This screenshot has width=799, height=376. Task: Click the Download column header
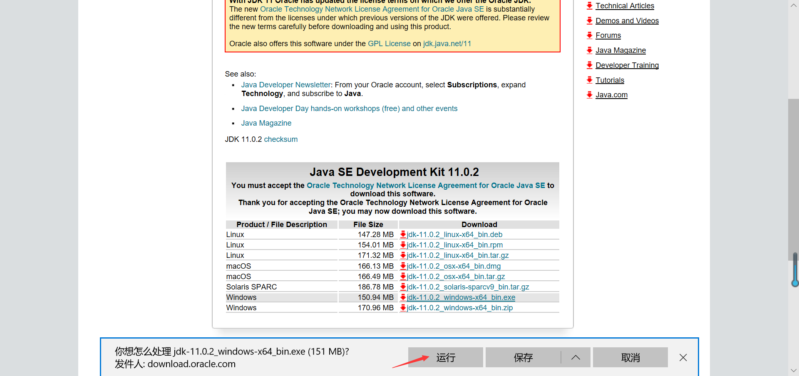[479, 225]
